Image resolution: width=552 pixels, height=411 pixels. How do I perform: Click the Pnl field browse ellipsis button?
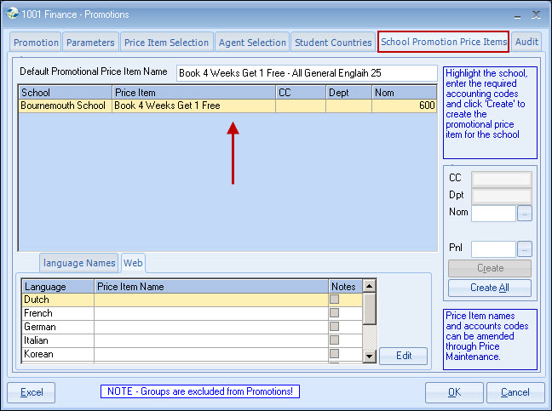point(525,249)
